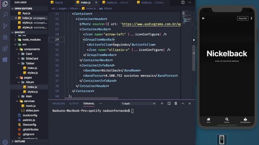This screenshot has height=145, width=259.
Task: Click the editor horizontal scrollbar
Action: pyautogui.click(x=91, y=98)
